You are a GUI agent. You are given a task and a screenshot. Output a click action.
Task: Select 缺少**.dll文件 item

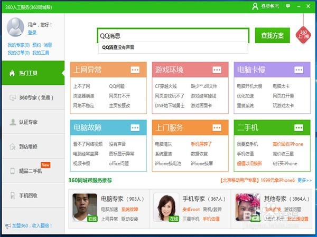[x=204, y=86]
